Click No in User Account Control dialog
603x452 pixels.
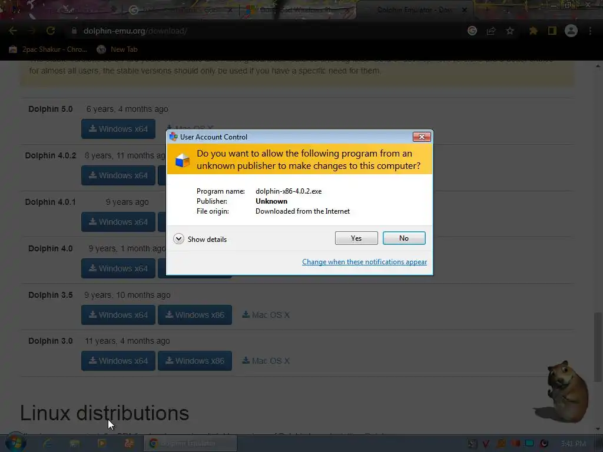(404, 238)
